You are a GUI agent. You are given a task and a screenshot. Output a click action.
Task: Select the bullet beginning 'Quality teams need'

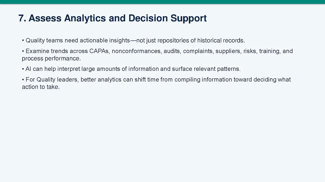133,41
